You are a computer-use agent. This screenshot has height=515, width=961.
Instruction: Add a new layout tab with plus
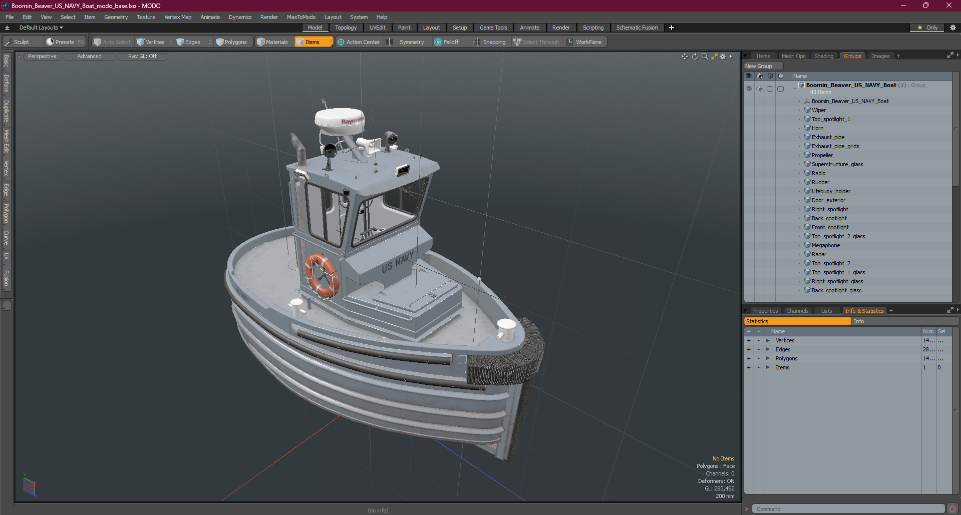pos(672,28)
